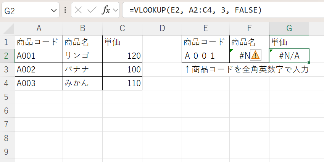Select column C header
324x162 pixels.
(x=123, y=29)
